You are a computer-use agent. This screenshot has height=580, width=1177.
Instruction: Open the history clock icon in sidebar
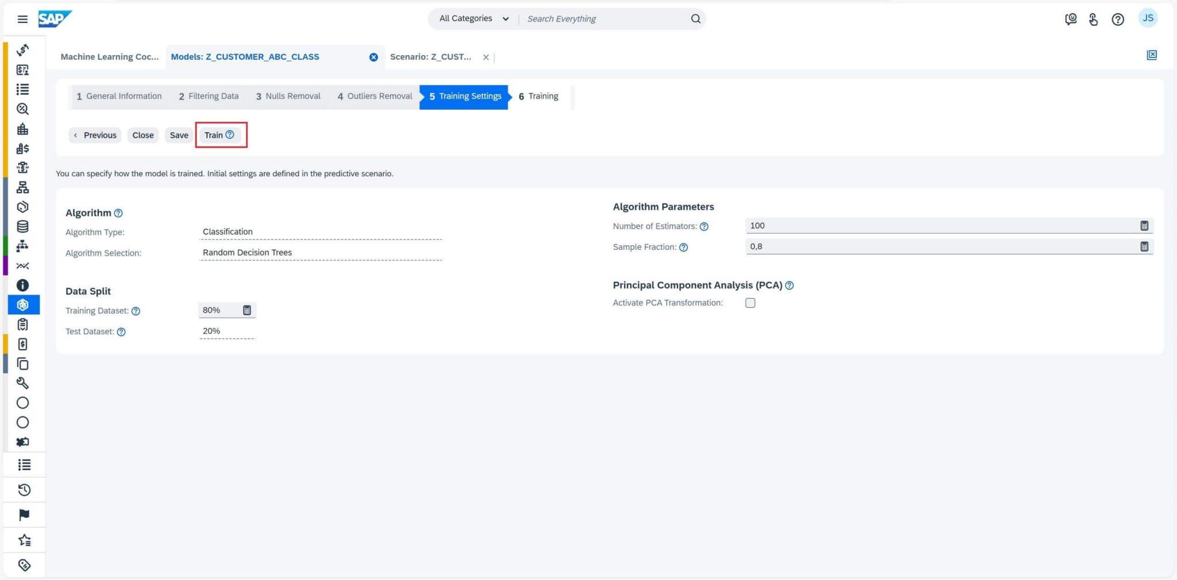pyautogui.click(x=23, y=490)
